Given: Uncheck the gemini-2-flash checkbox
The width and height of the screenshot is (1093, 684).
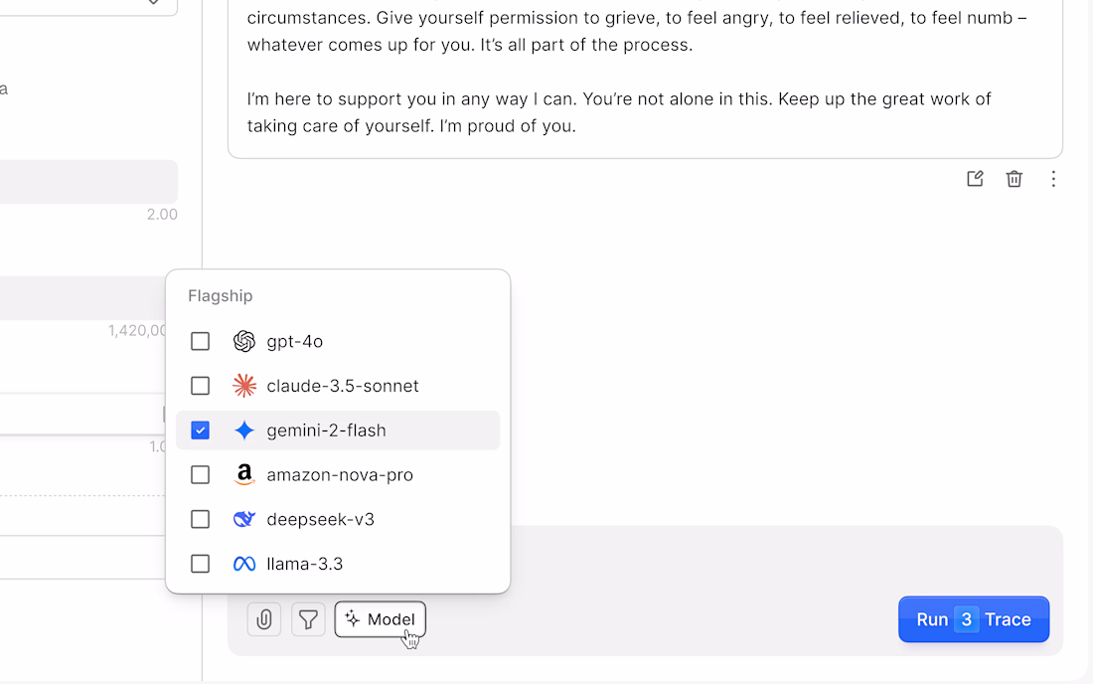Looking at the screenshot, I should tap(200, 430).
